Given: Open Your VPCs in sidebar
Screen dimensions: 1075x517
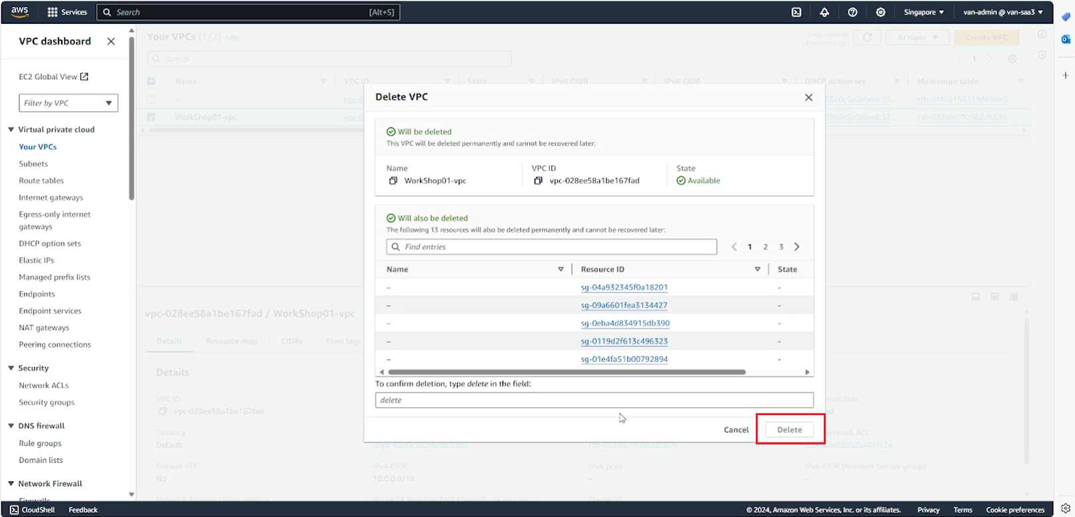Looking at the screenshot, I should 38,147.
